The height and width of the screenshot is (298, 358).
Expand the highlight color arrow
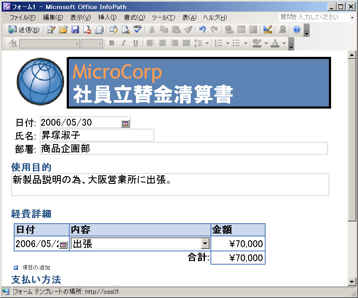[266, 43]
